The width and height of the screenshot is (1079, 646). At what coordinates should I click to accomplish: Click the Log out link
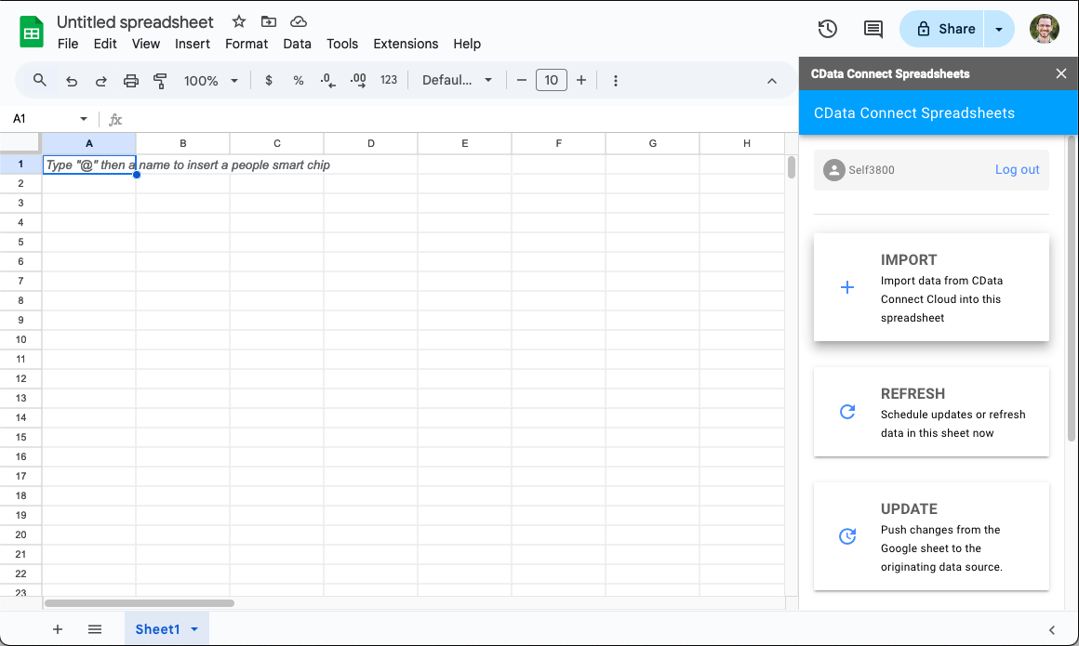click(1017, 170)
